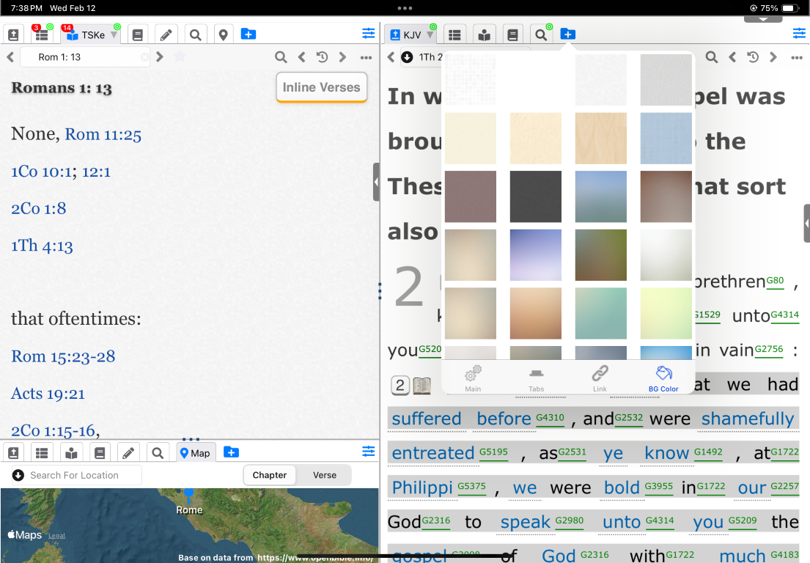Select Chapter segment in map panel
The image size is (810, 563).
click(270, 475)
